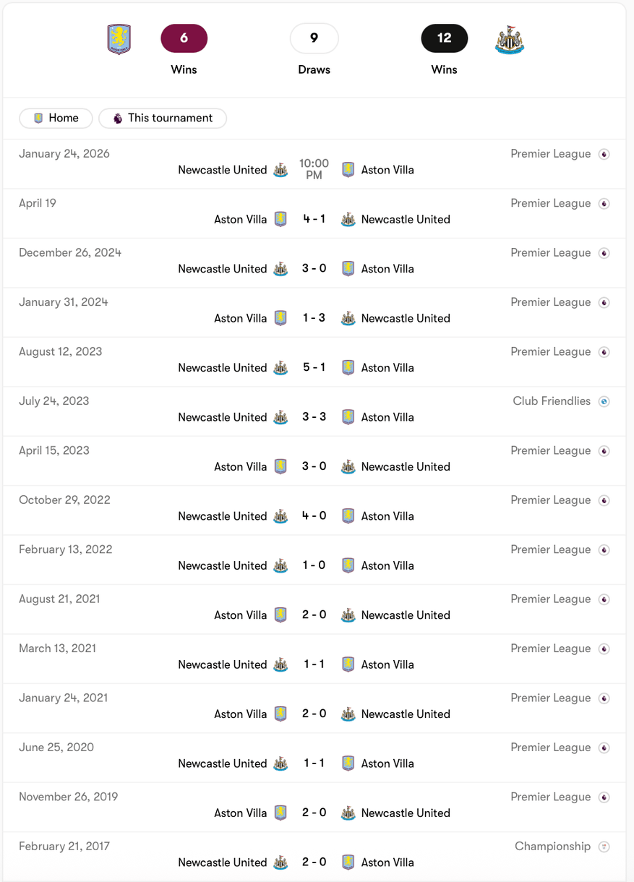This screenshot has width=634, height=882.
Task: Click Club Friendlies icon on July 24, 2023 row
Action: [x=604, y=401]
